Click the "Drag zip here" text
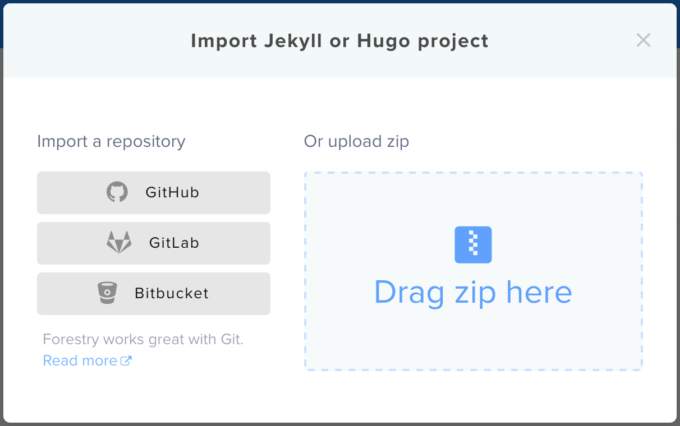This screenshot has height=426, width=680. (473, 292)
